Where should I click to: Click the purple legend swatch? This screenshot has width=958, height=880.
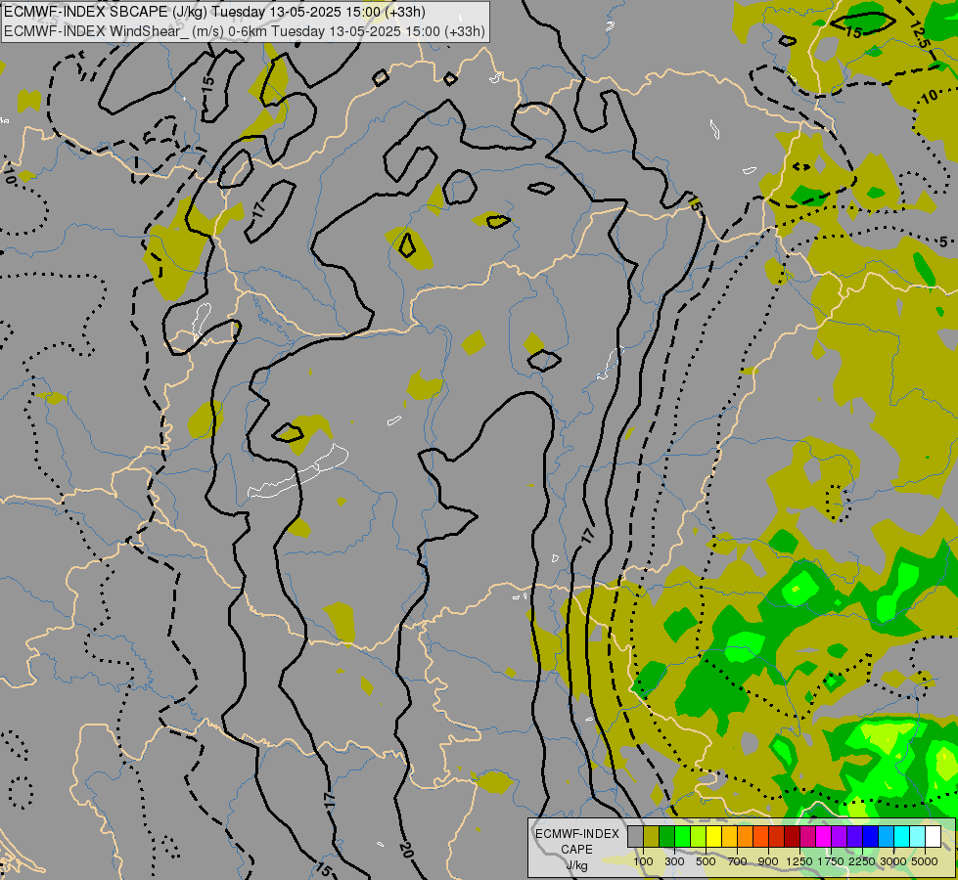click(840, 837)
